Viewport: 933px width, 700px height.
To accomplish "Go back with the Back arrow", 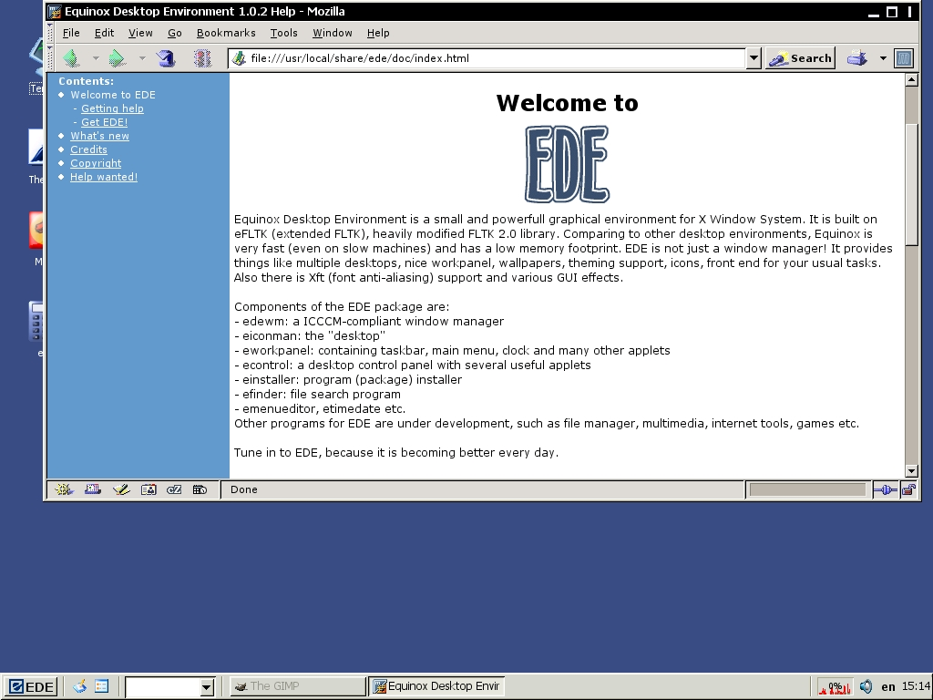I will 71,57.
